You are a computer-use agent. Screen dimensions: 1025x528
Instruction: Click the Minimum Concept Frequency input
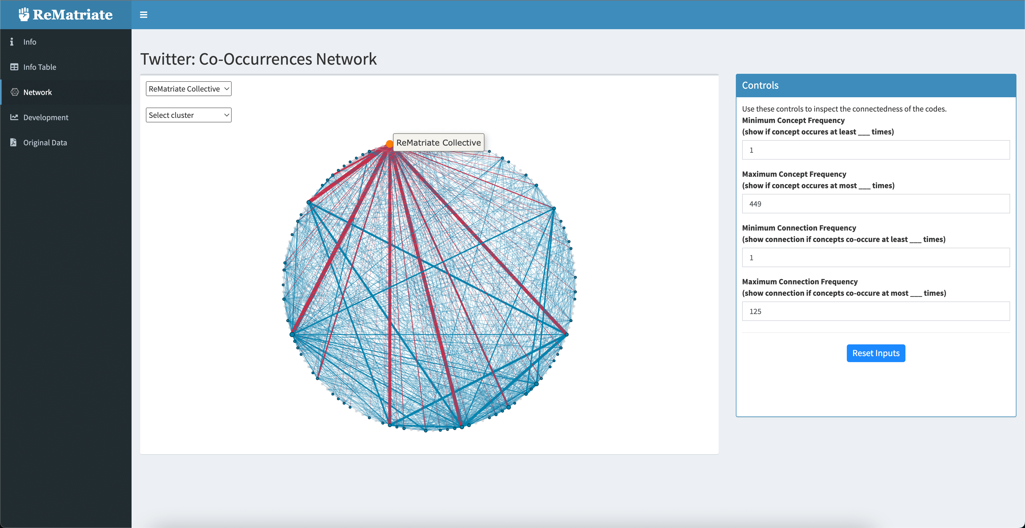click(876, 150)
